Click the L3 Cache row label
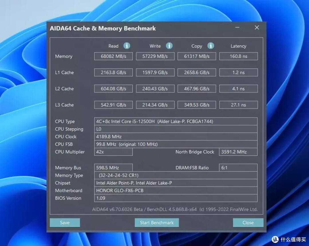Image resolution: width=309 pixels, height=246 pixels. pos(64,105)
